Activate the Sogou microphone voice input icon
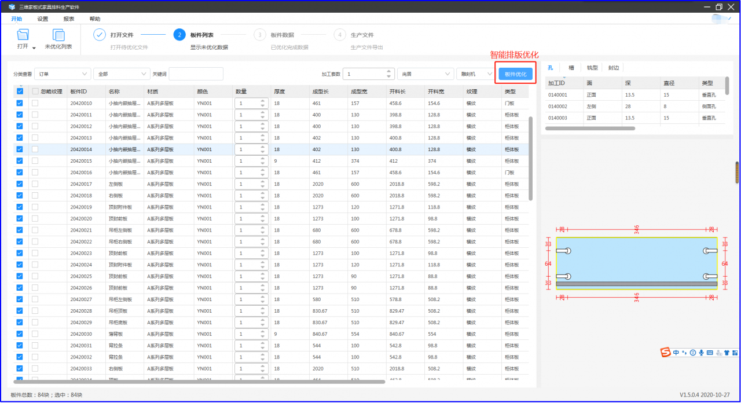 click(x=701, y=352)
